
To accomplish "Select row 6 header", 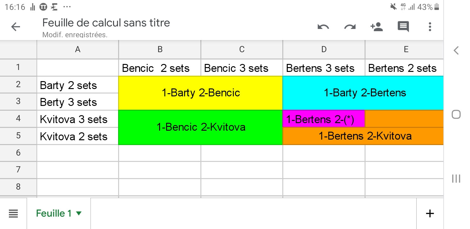I will click(x=18, y=153).
